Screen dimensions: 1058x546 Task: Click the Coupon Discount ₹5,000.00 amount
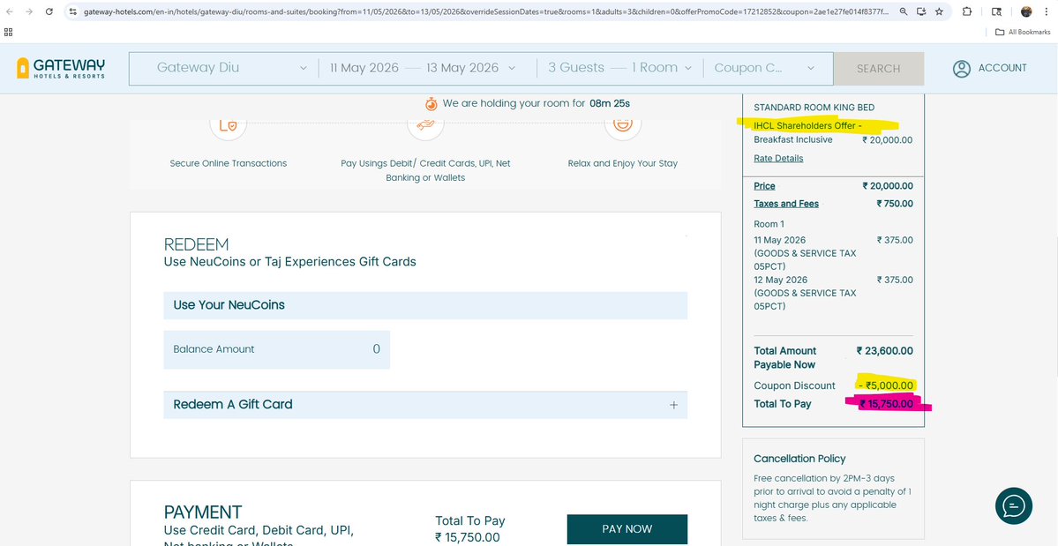(x=886, y=385)
